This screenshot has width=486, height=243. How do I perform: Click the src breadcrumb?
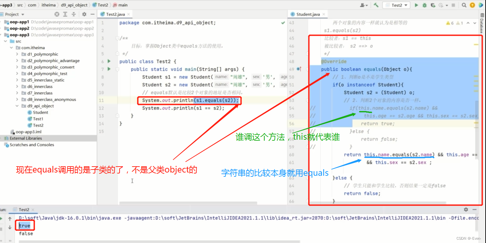(20, 5)
